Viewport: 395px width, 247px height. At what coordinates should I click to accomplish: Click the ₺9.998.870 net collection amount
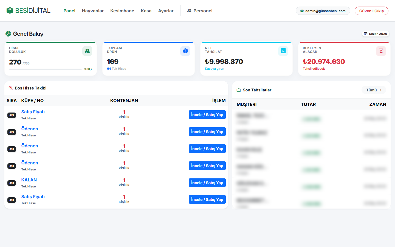pos(224,61)
